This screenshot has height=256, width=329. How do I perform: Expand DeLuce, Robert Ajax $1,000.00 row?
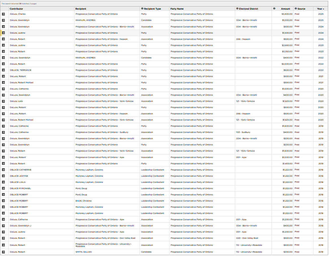(x=3, y=157)
